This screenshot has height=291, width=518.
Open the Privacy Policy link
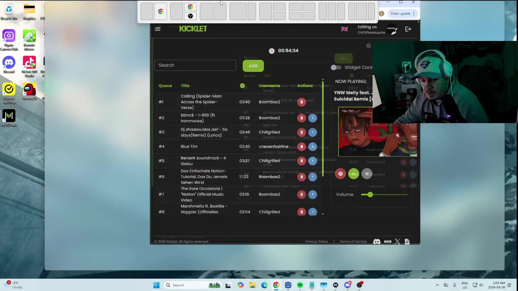pos(316,242)
